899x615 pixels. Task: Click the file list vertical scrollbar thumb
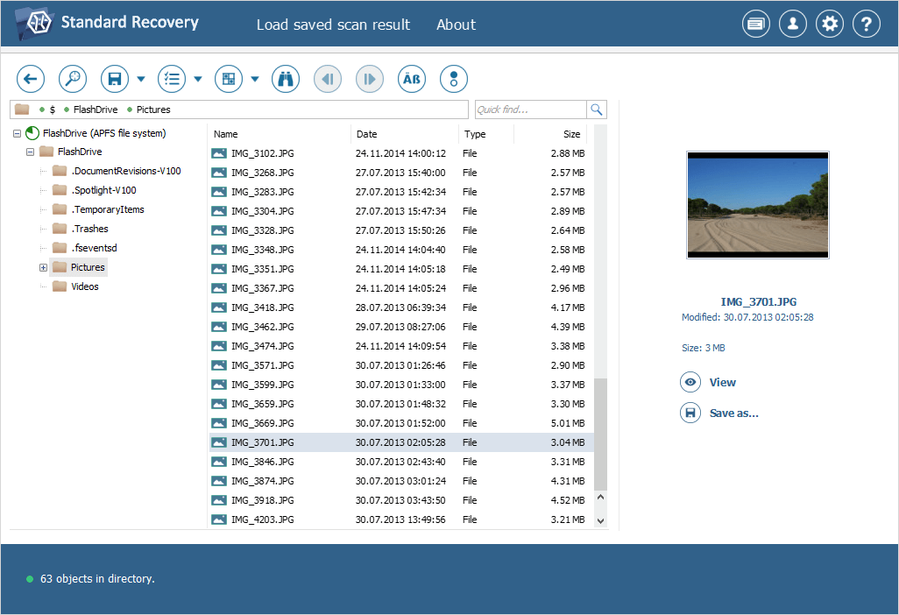tap(600, 434)
